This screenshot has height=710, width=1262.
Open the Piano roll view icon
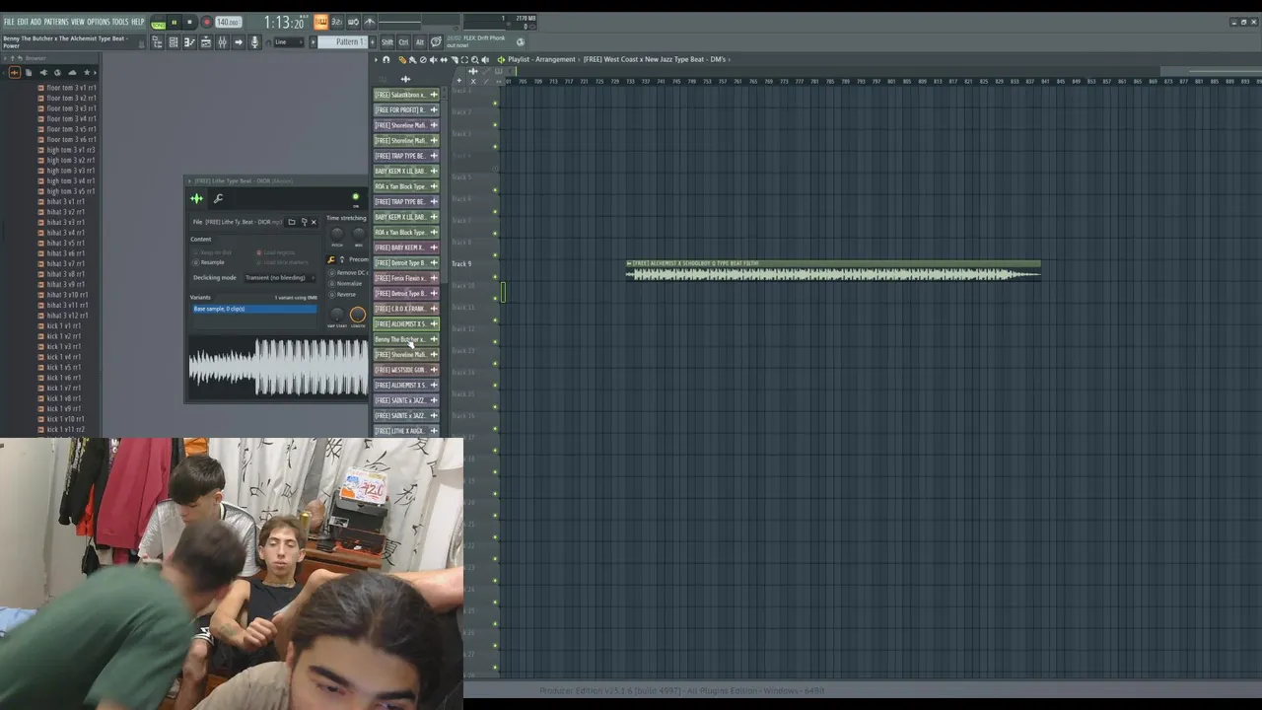click(189, 42)
